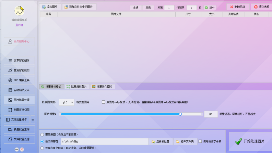Select 覆盖原图 radio option
272x153 pixels.
[42, 135]
